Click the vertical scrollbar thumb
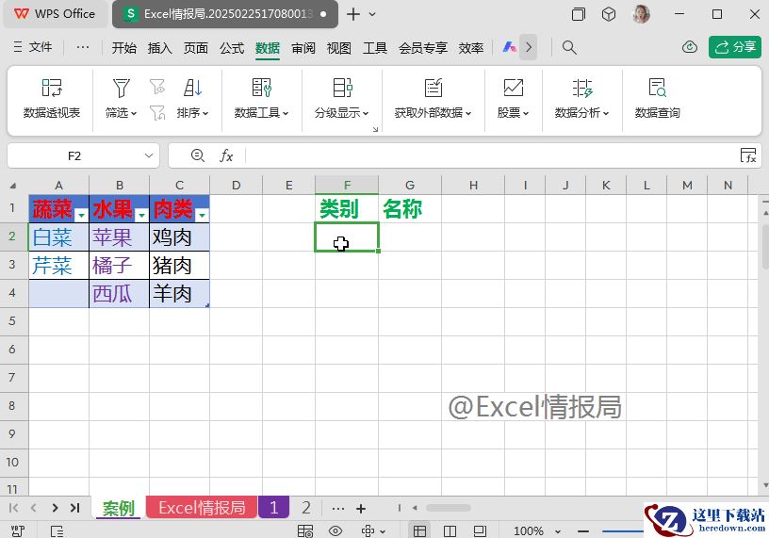769x538 pixels. pos(765,249)
